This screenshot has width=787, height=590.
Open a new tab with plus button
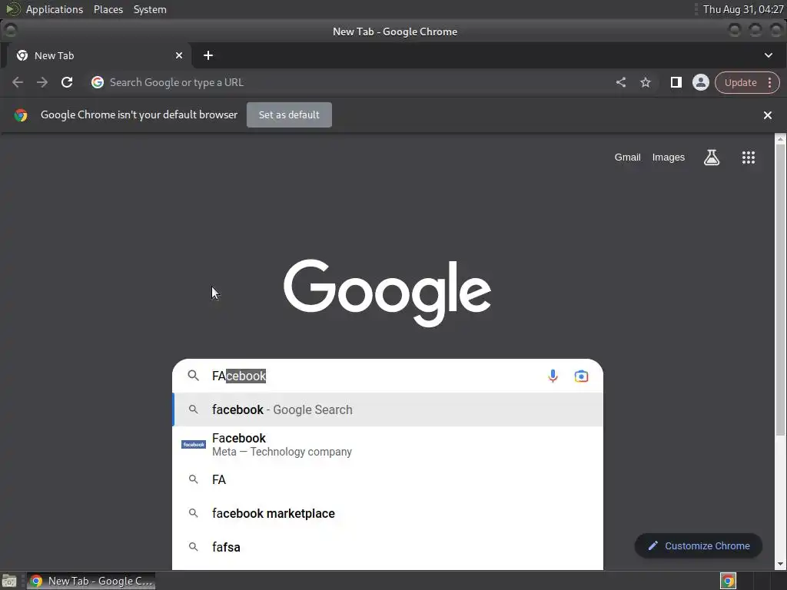click(208, 55)
